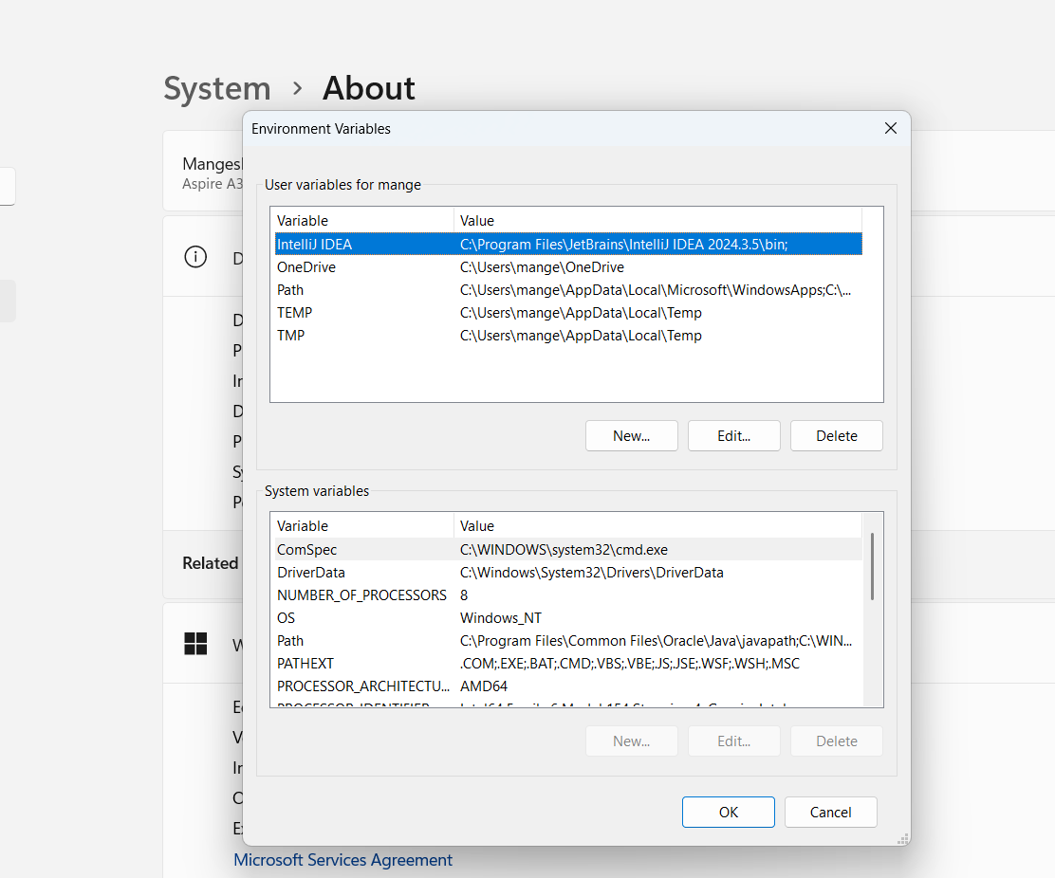Edit the selected user variable

pyautogui.click(x=733, y=435)
